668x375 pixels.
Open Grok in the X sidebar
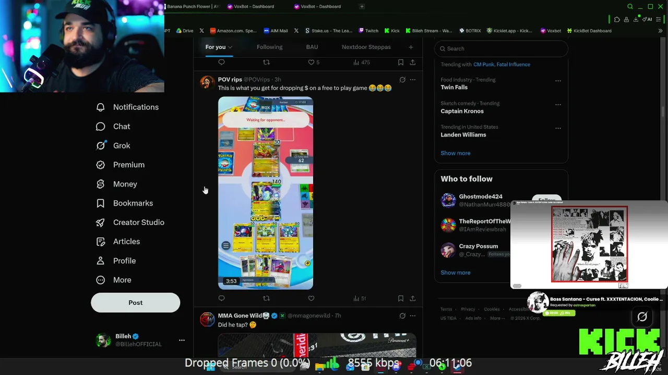pyautogui.click(x=113, y=146)
